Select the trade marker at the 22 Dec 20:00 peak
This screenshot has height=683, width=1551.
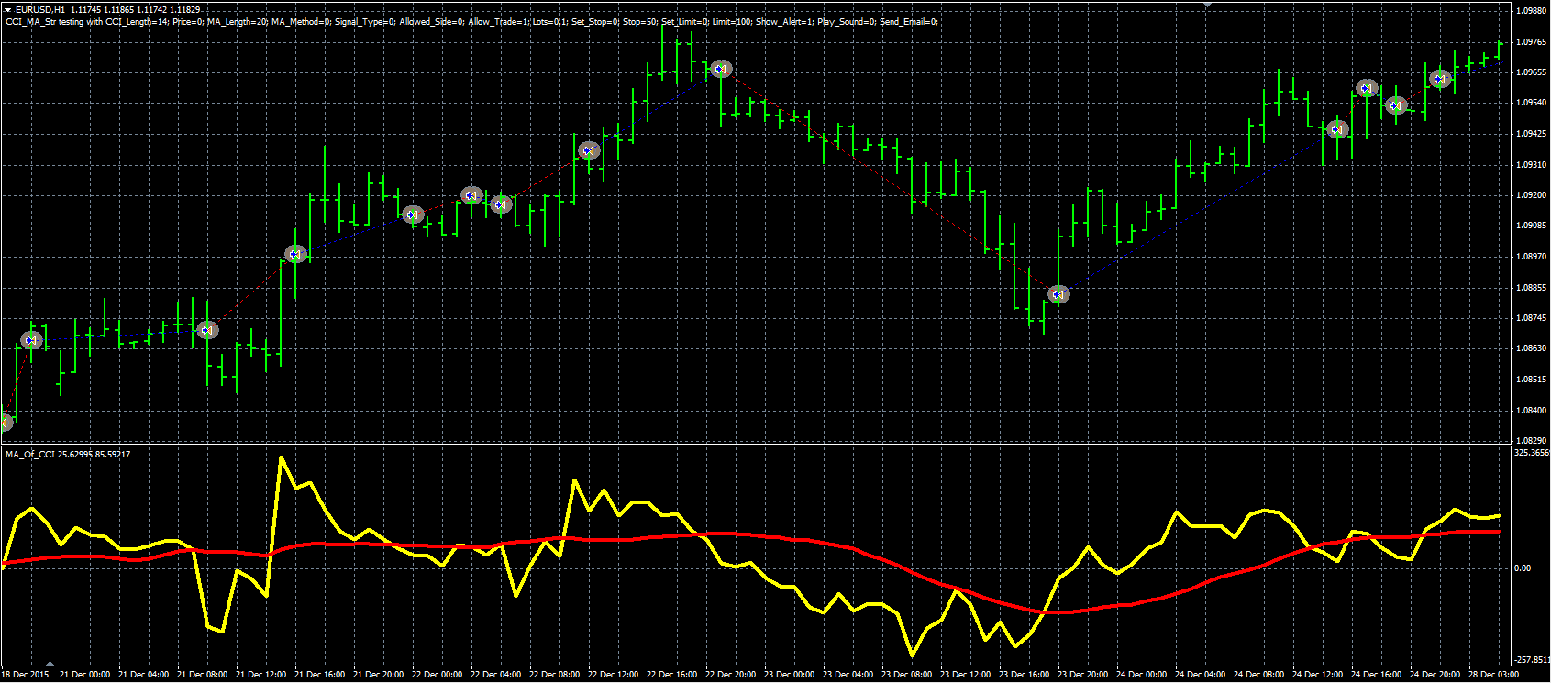[x=721, y=69]
